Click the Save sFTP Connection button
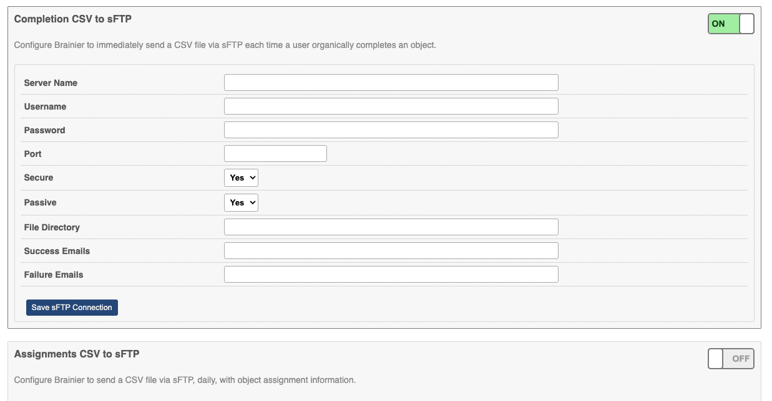 pos(72,308)
